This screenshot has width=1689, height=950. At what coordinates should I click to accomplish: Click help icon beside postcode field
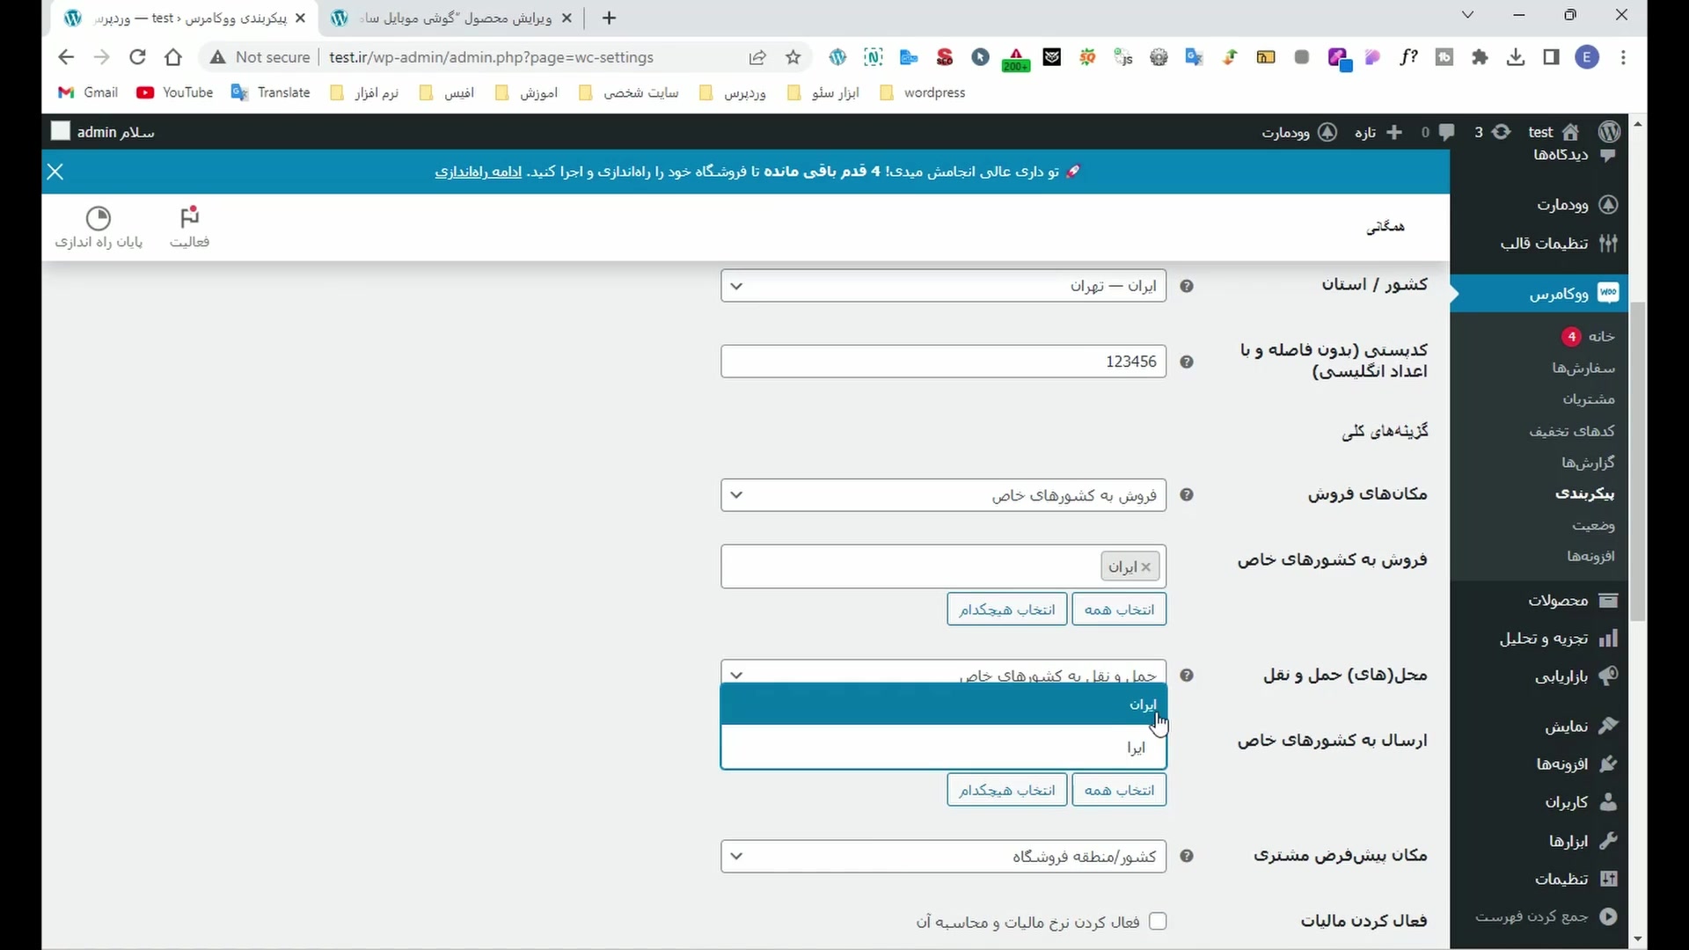(1187, 362)
